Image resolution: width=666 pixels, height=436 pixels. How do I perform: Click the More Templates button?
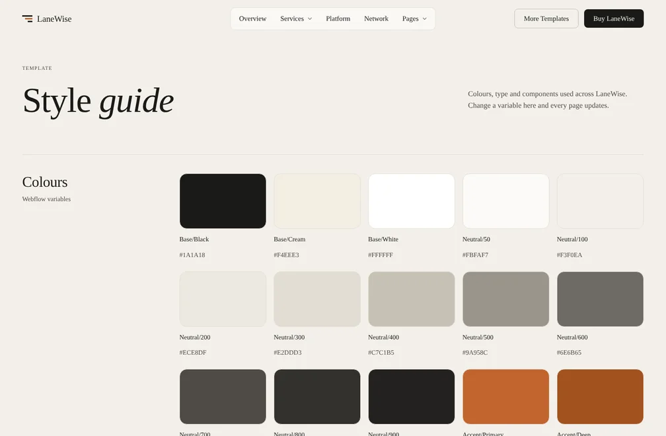(x=546, y=18)
